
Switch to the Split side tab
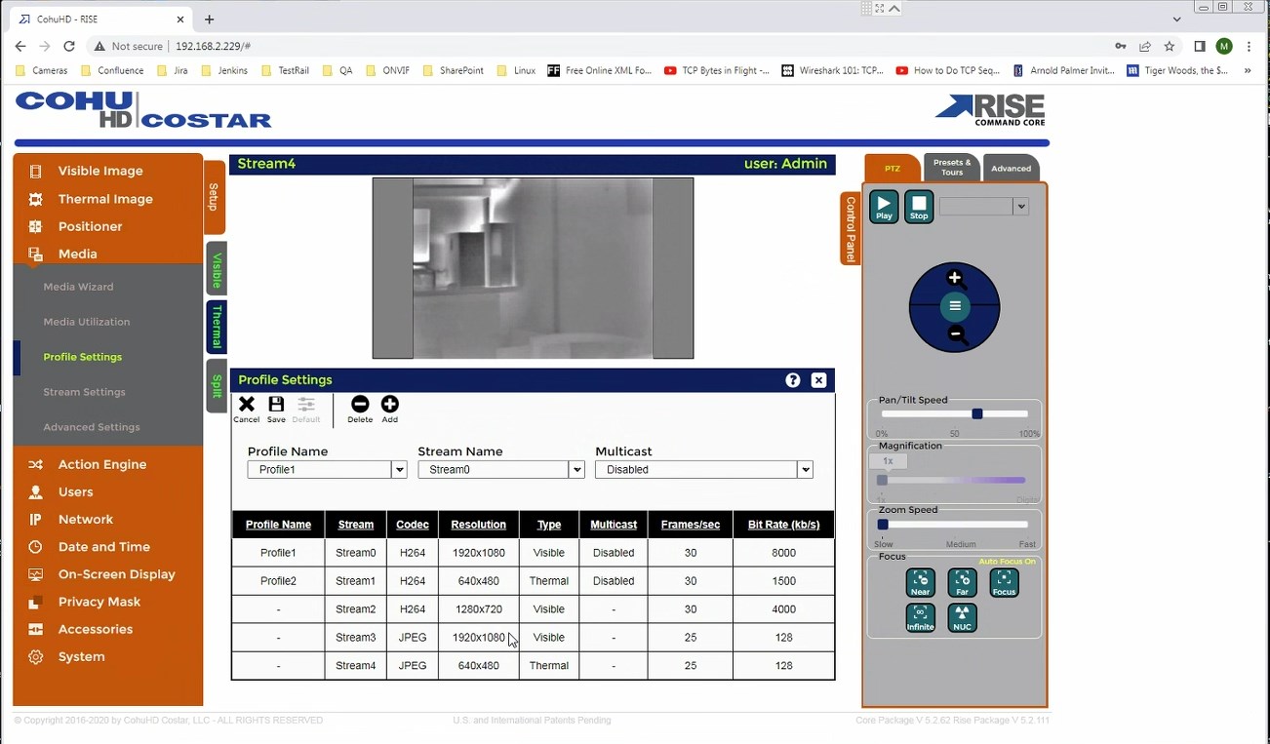tap(217, 386)
